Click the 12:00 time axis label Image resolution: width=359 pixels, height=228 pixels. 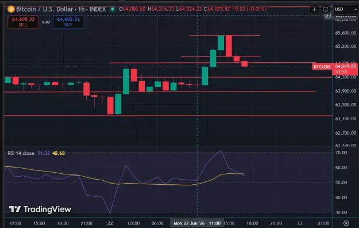16,223
